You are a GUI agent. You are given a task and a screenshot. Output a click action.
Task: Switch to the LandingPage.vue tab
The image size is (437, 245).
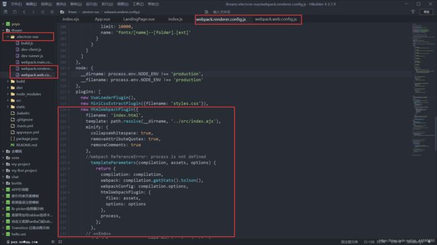(138, 19)
